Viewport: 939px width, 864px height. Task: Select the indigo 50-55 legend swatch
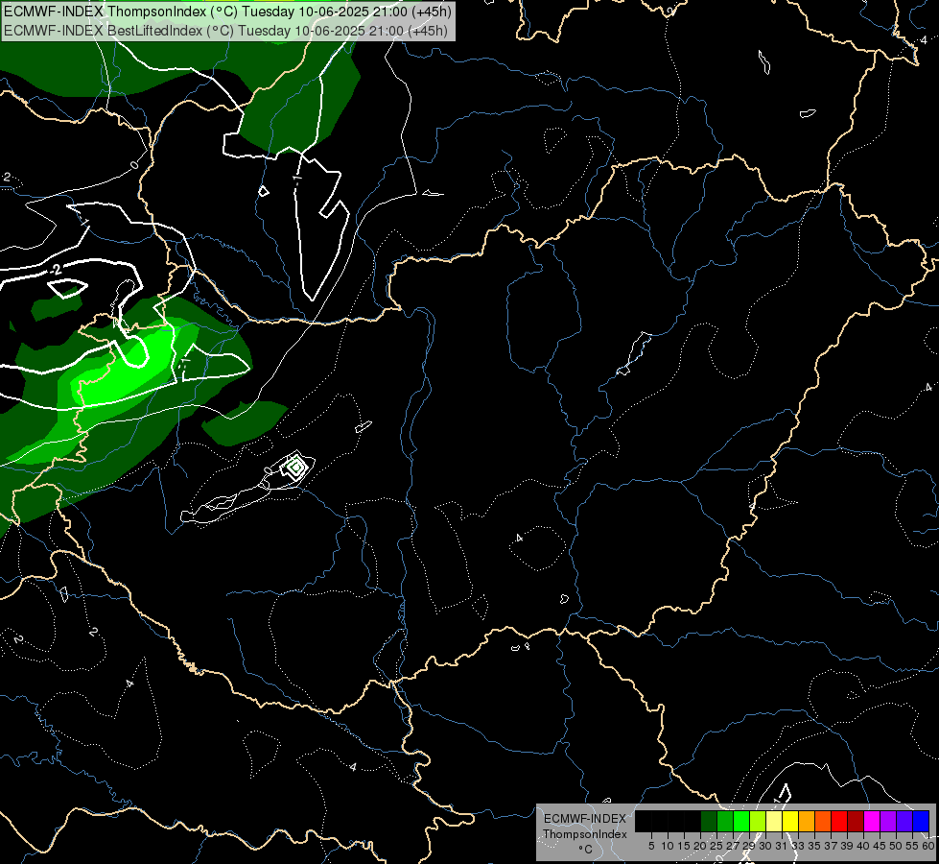click(904, 821)
